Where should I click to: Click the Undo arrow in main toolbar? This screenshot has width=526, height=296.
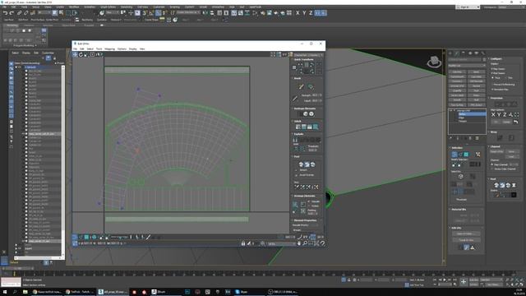click(6, 13)
